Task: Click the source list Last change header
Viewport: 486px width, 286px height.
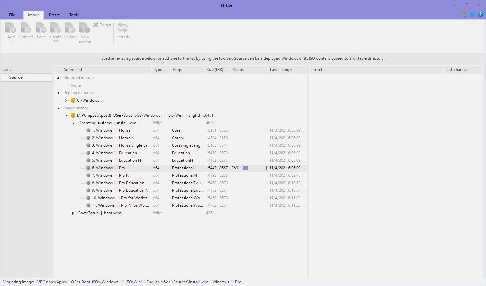Action: pos(287,70)
